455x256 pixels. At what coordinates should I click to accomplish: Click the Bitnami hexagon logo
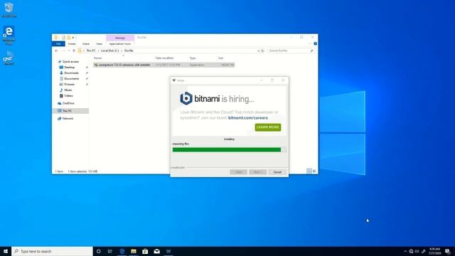coord(186,98)
